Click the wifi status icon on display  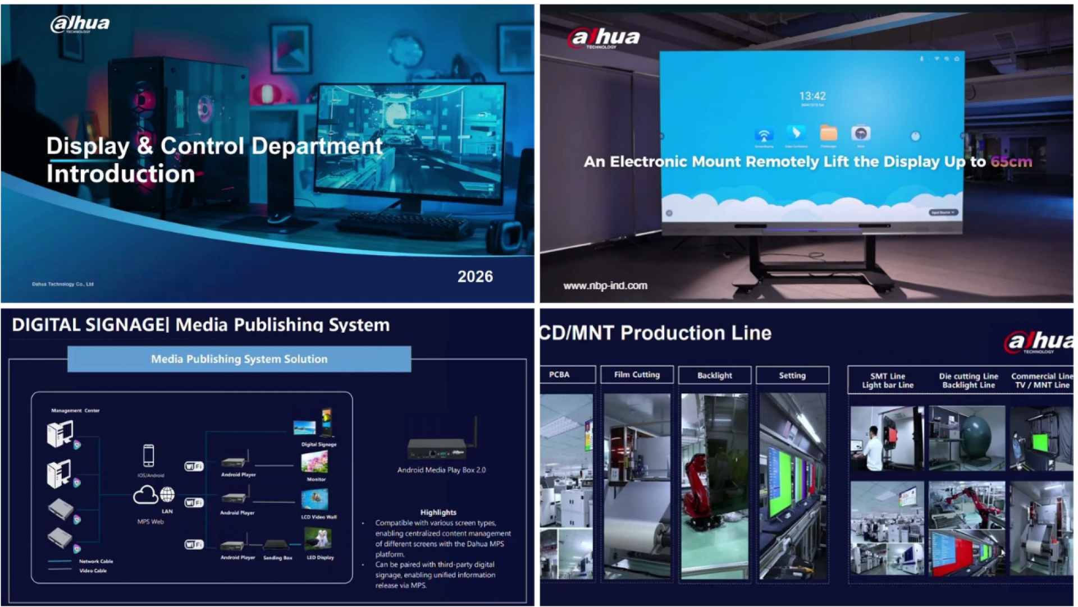(x=937, y=58)
